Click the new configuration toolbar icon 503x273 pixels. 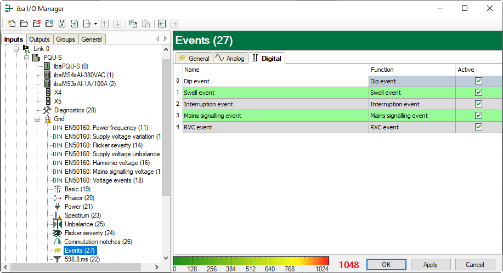click(12, 24)
